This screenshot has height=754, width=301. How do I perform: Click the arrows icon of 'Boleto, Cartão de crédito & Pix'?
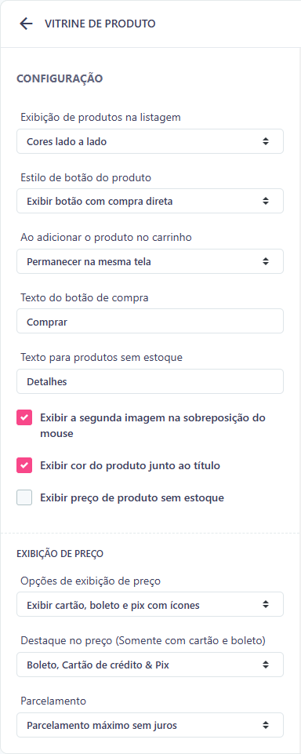(266, 665)
